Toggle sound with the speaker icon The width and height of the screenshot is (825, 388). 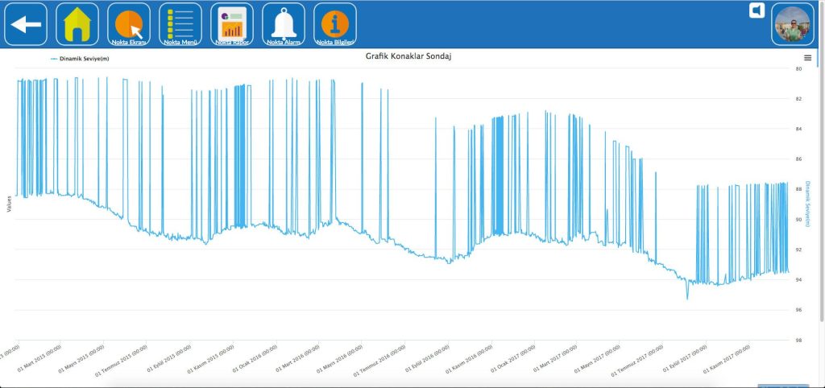tap(757, 10)
